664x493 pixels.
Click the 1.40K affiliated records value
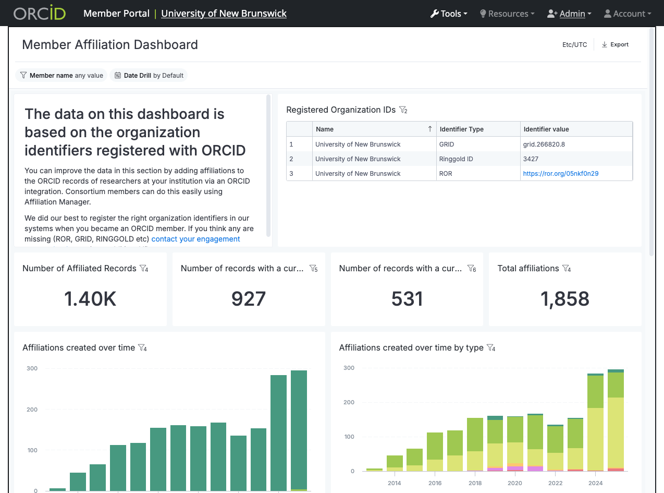click(90, 299)
